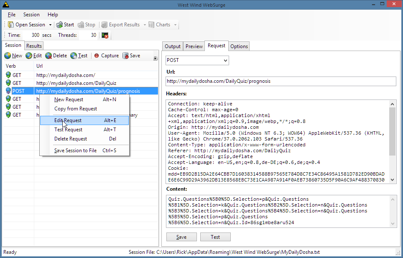This screenshot has height=258, width=403.
Task: Click the Edit request globe icon
Action: [29, 56]
